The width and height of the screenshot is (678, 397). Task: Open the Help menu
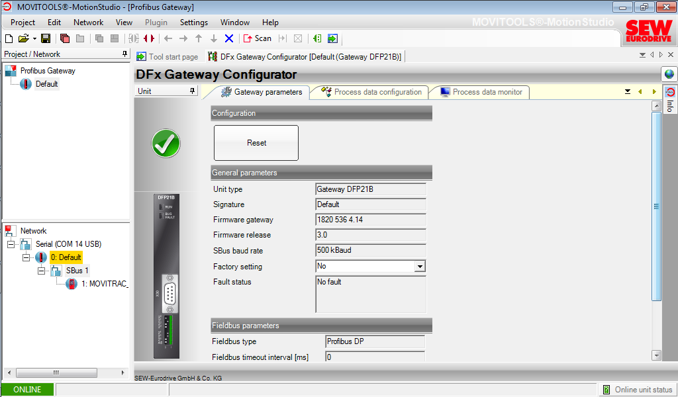[270, 22]
